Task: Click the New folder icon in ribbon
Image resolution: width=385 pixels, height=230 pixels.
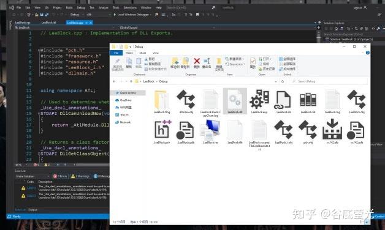Action: (219, 61)
